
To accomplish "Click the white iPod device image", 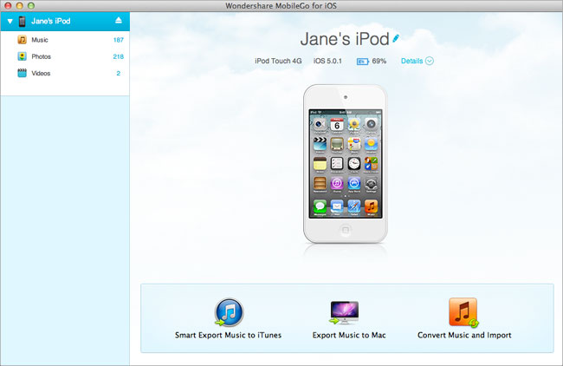I will [346, 164].
